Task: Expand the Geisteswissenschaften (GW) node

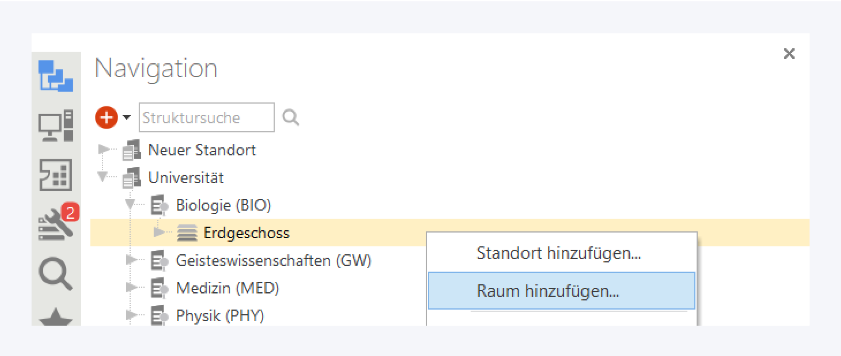Action: [x=131, y=260]
